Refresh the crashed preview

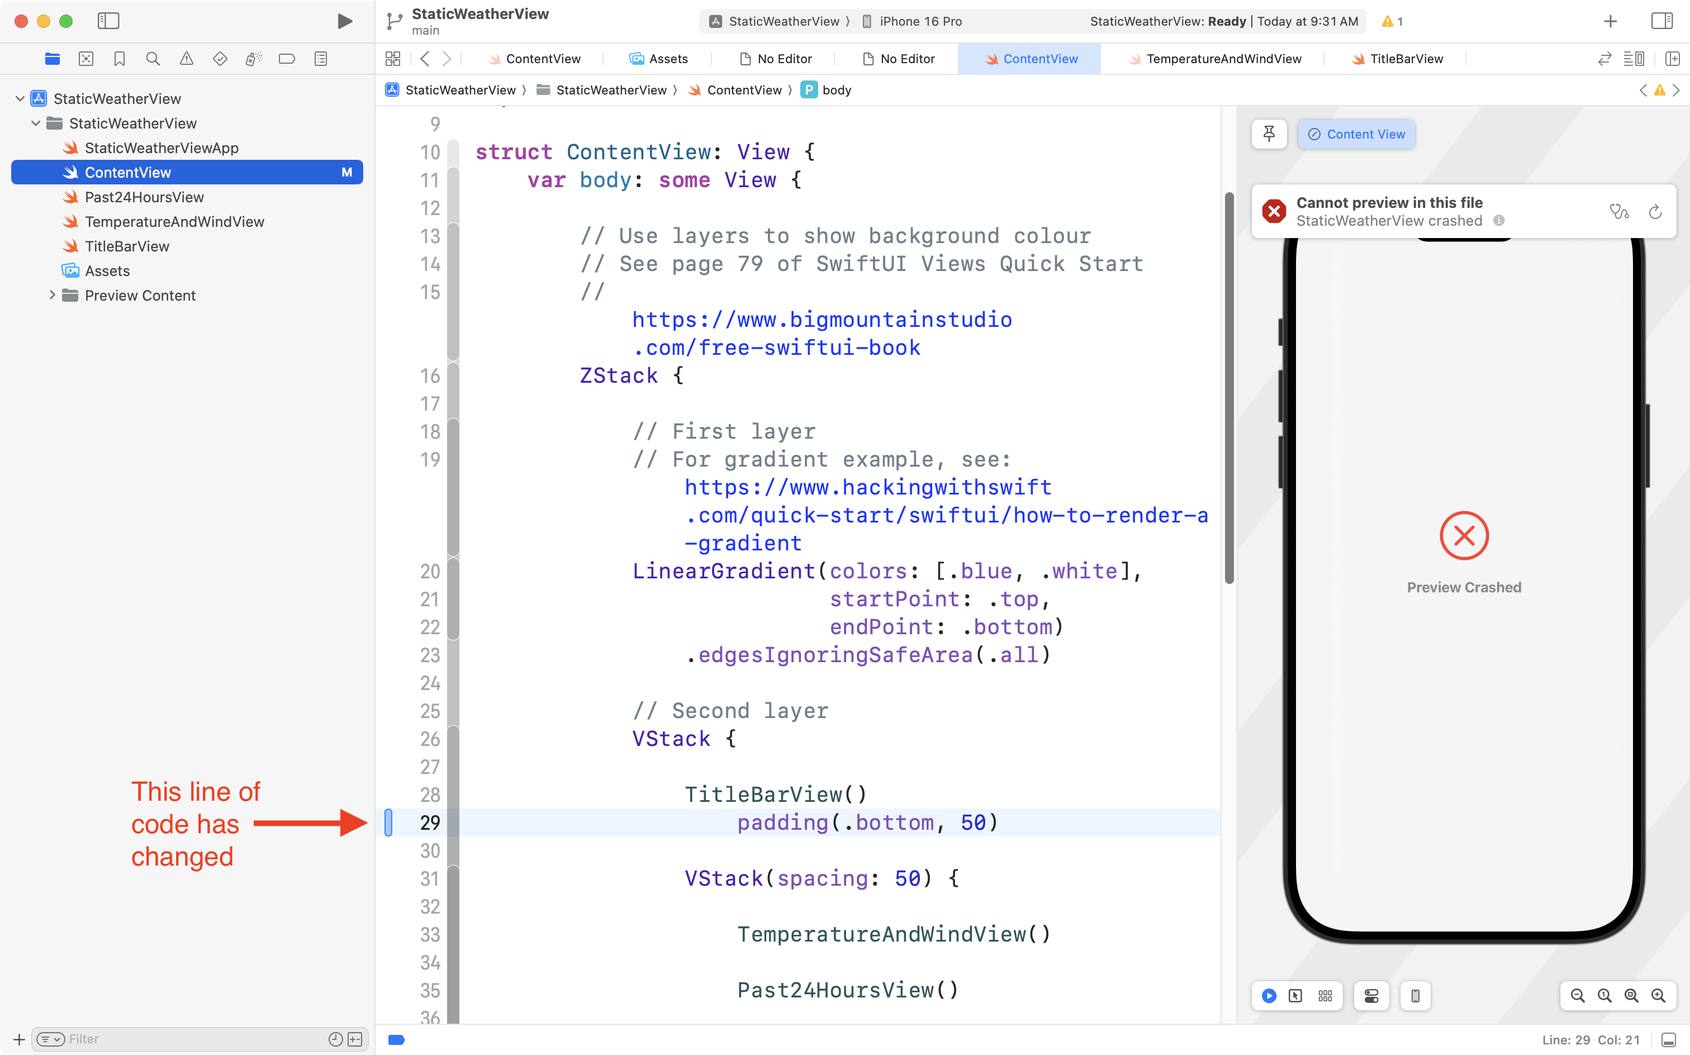click(1655, 211)
